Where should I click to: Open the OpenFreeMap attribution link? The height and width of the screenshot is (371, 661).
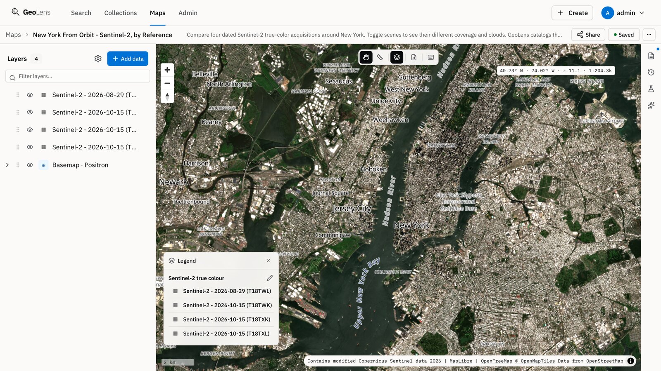[496, 361]
